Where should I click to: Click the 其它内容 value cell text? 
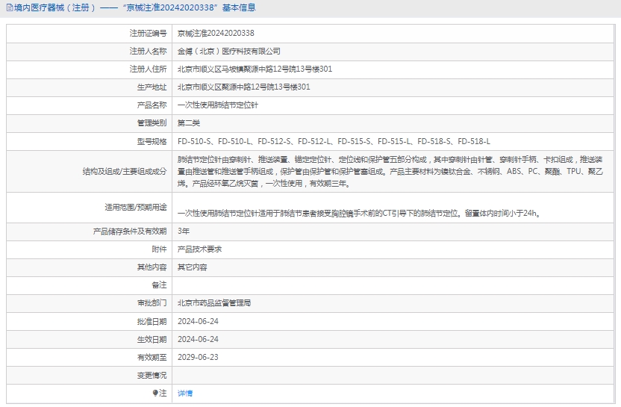tap(192, 267)
